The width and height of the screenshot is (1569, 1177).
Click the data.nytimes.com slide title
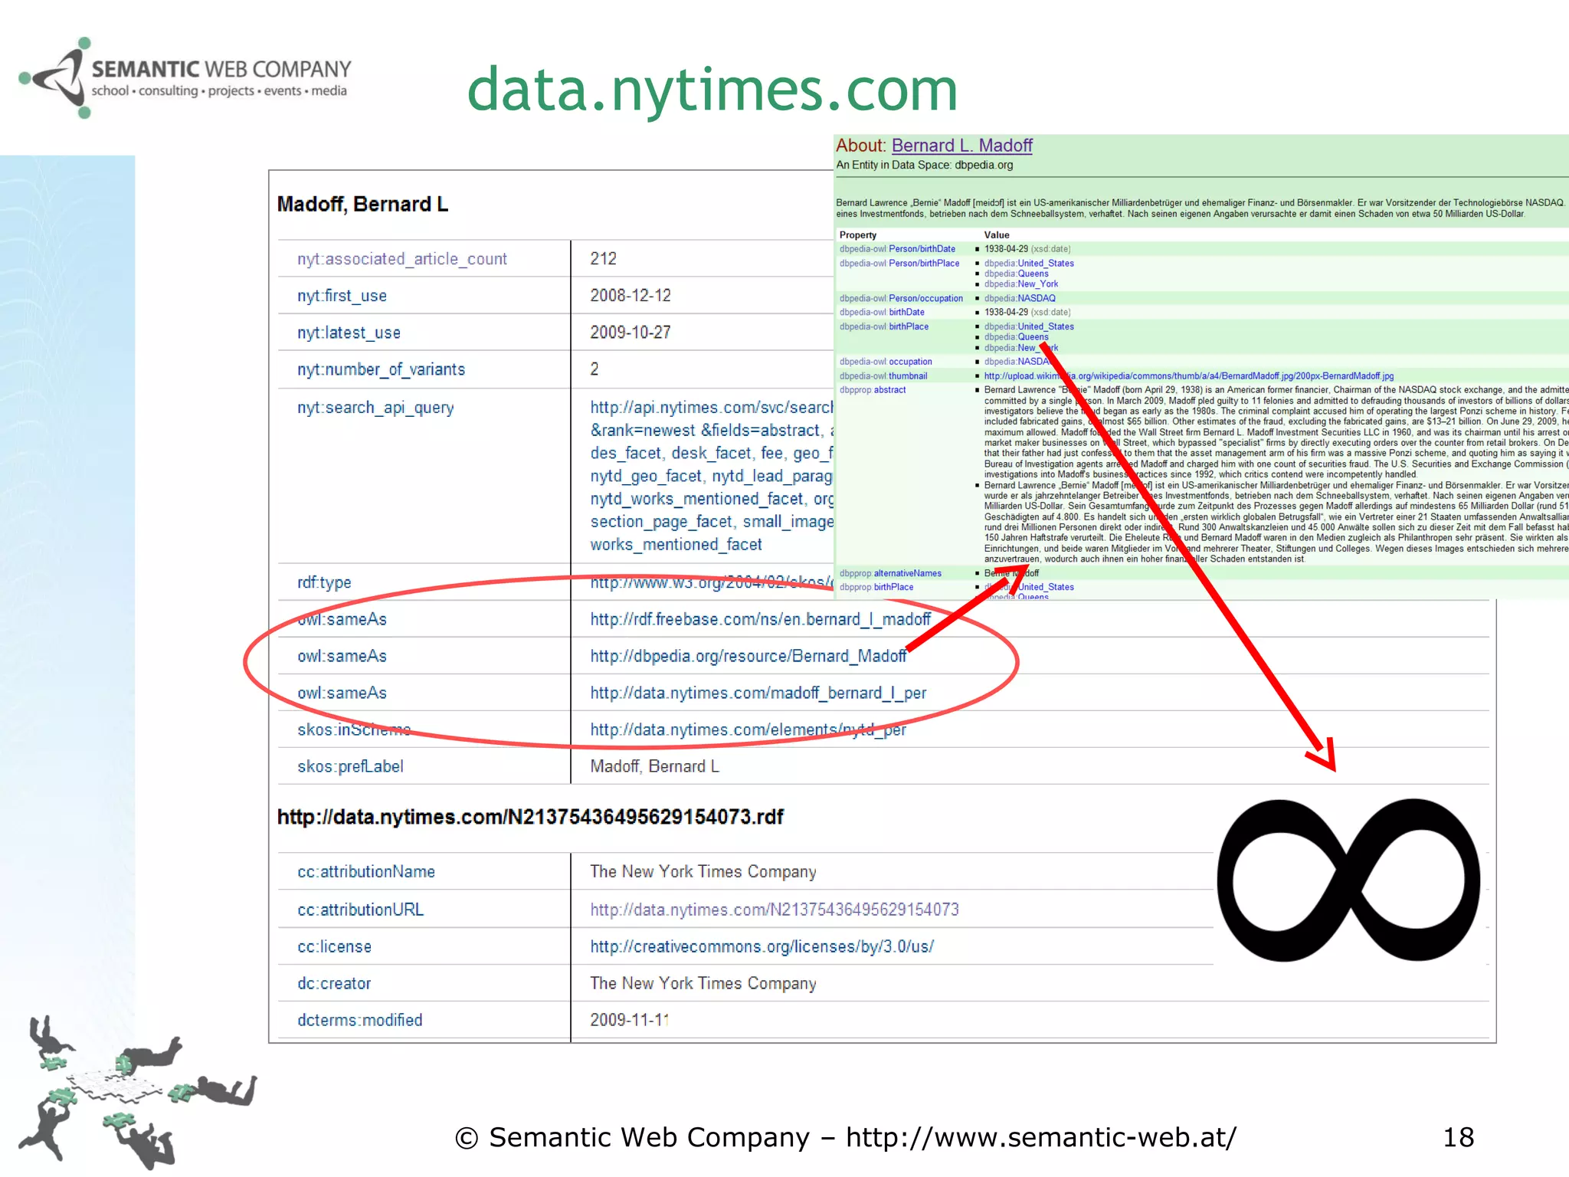point(712,90)
